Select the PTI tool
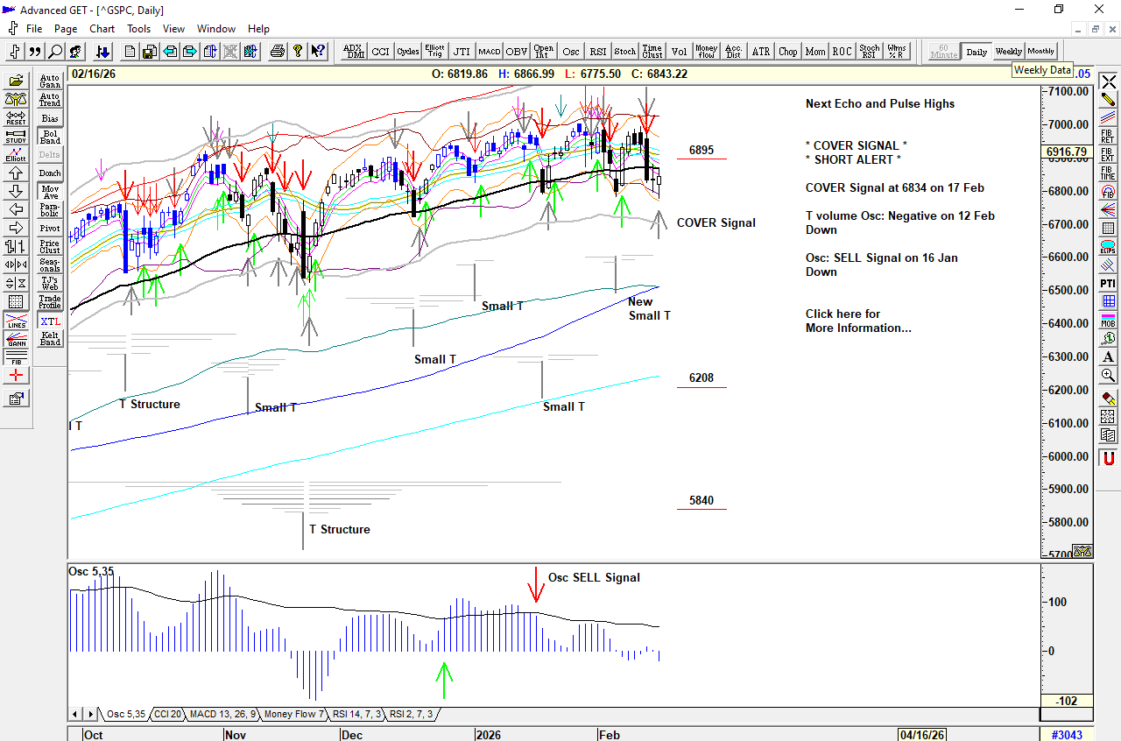This screenshot has height=741, width=1121. click(x=1108, y=284)
